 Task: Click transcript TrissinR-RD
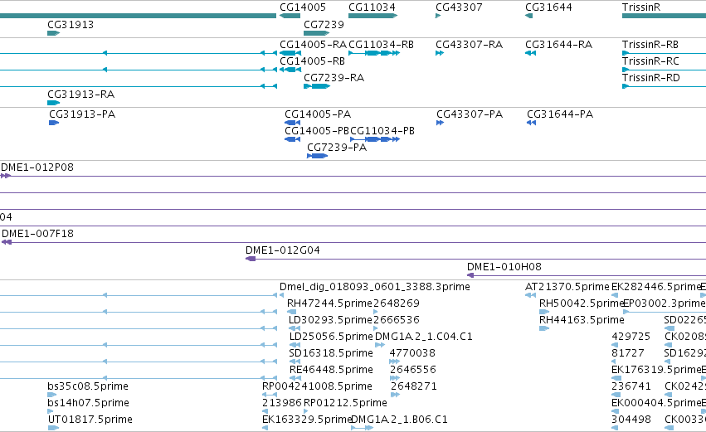pos(651,78)
